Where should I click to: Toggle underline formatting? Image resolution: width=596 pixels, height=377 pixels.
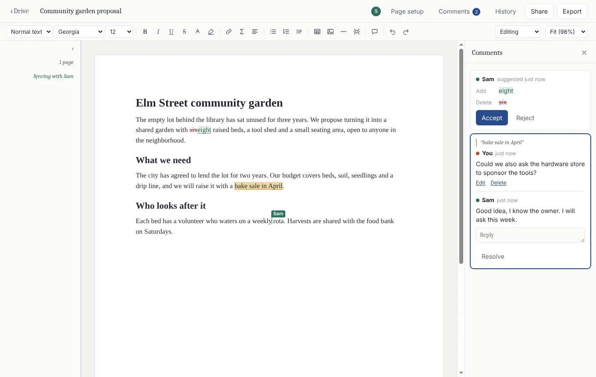point(171,32)
